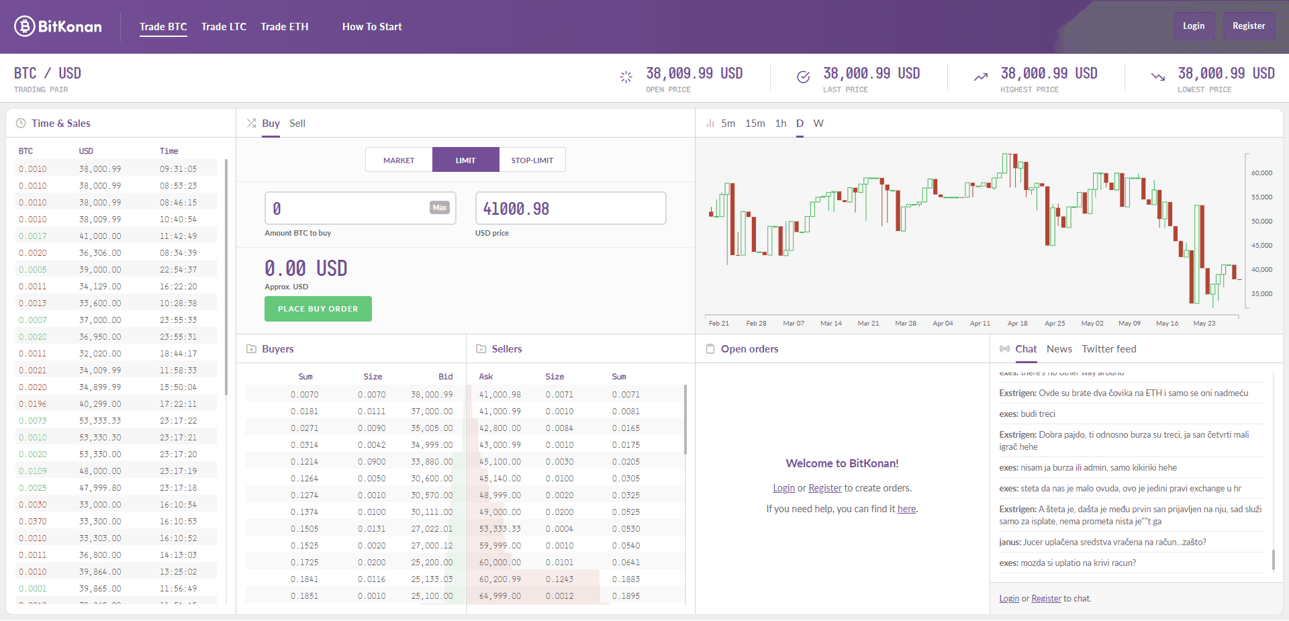1289x621 pixels.
Task: Click the Sellers panel folder icon
Action: pos(481,349)
